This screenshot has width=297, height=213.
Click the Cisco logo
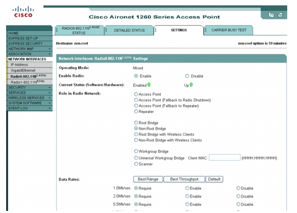click(23, 12)
